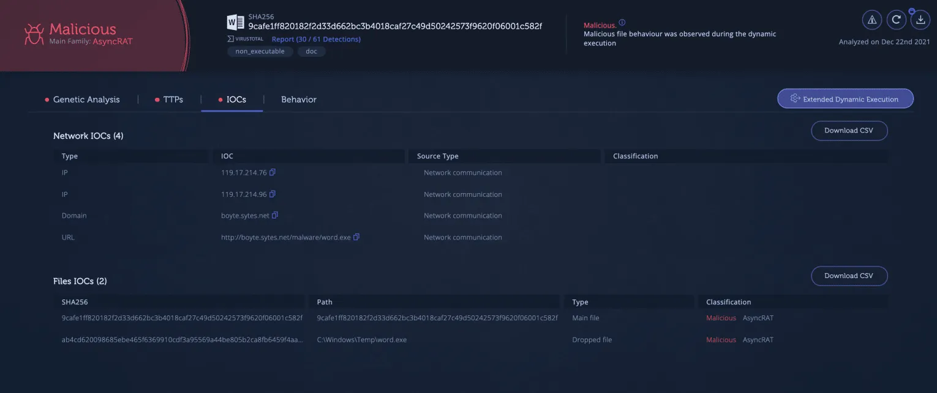
Task: Click the Main file SHA256 hash in Files IOCs
Action: click(182, 318)
